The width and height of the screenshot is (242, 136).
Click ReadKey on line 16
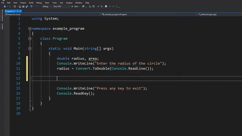coord(81,93)
